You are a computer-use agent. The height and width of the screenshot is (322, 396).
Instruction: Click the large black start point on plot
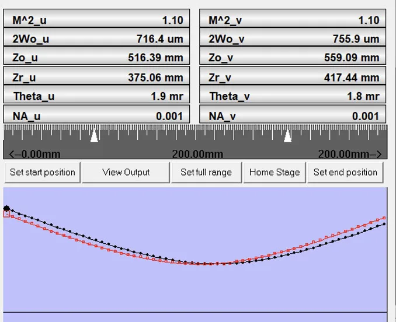[6, 208]
